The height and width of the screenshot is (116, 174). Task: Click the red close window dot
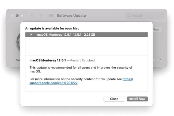[12, 16]
